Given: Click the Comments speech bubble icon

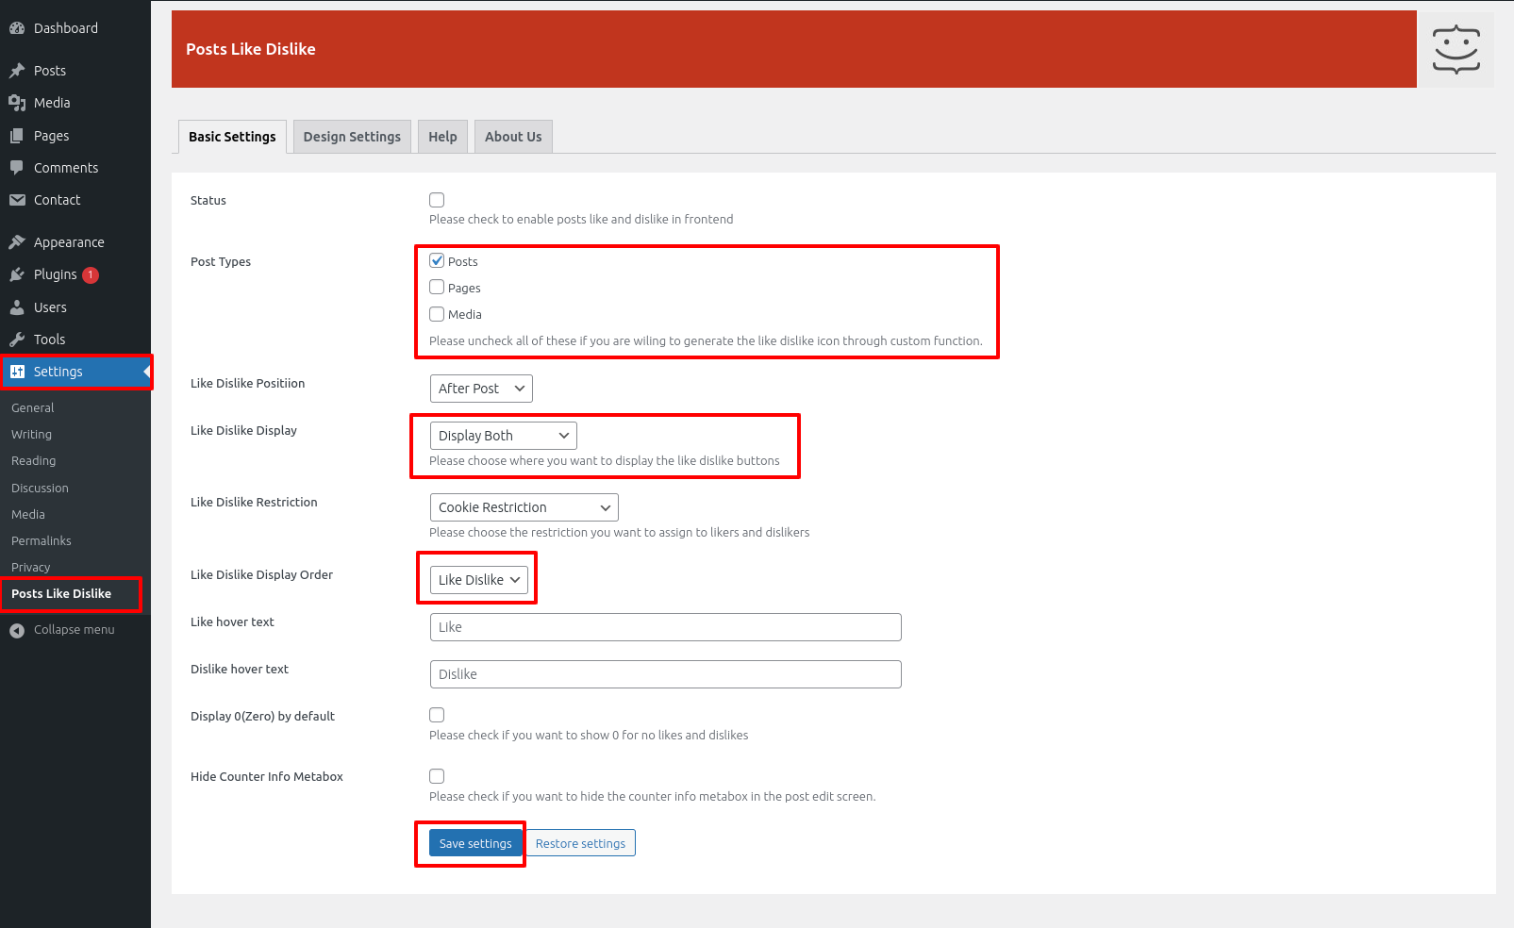Looking at the screenshot, I should click(x=17, y=168).
